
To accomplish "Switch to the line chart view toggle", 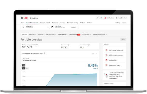I will coord(23,68).
